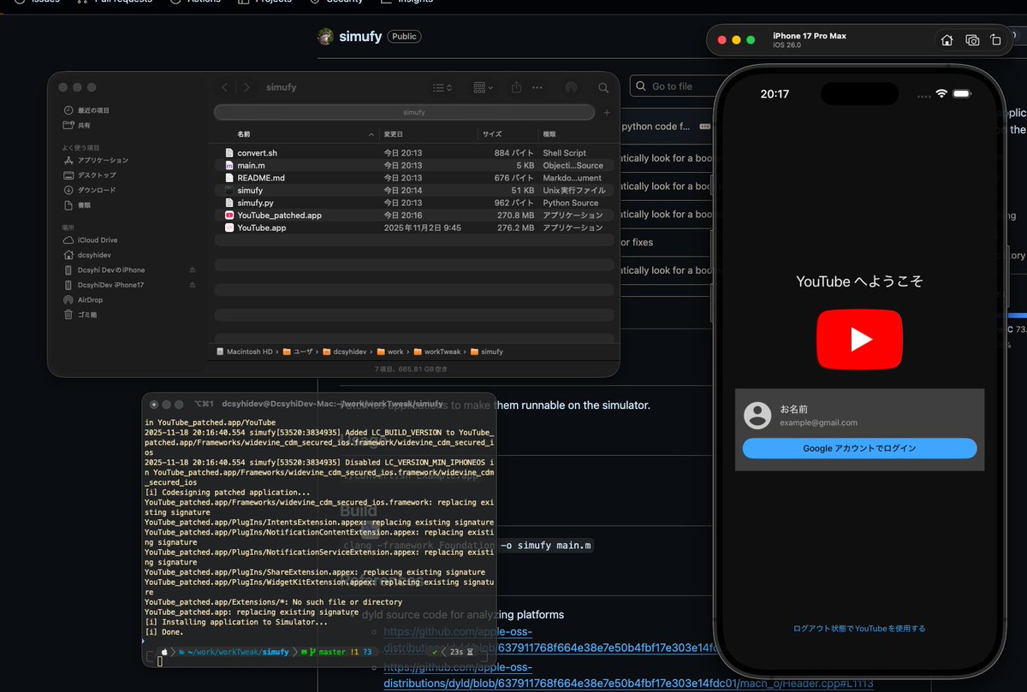Click the Finder Share icon

point(516,87)
